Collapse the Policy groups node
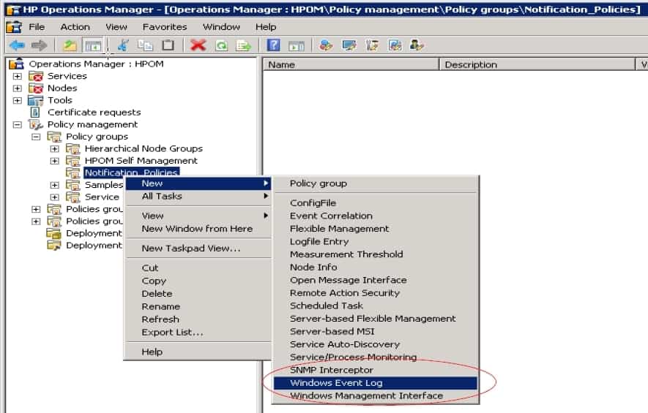648x413 pixels. coord(36,137)
